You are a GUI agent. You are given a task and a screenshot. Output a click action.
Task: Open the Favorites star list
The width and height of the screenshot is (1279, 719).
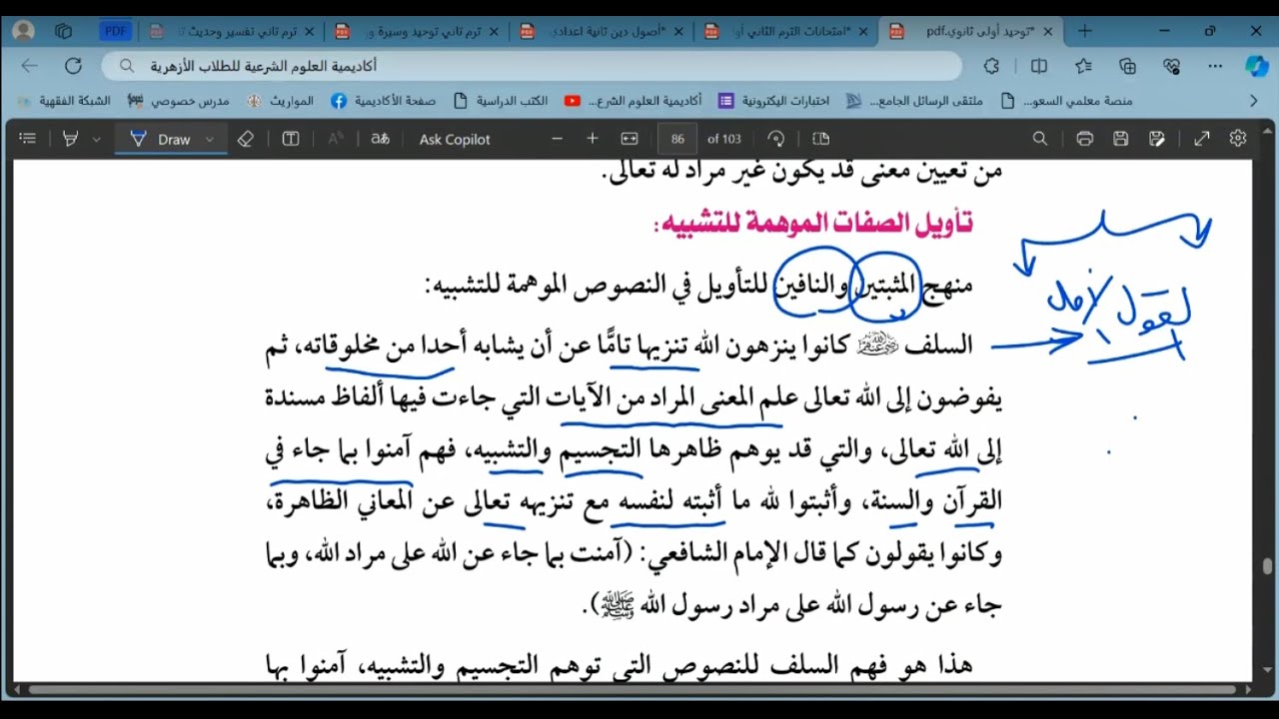point(1084,66)
